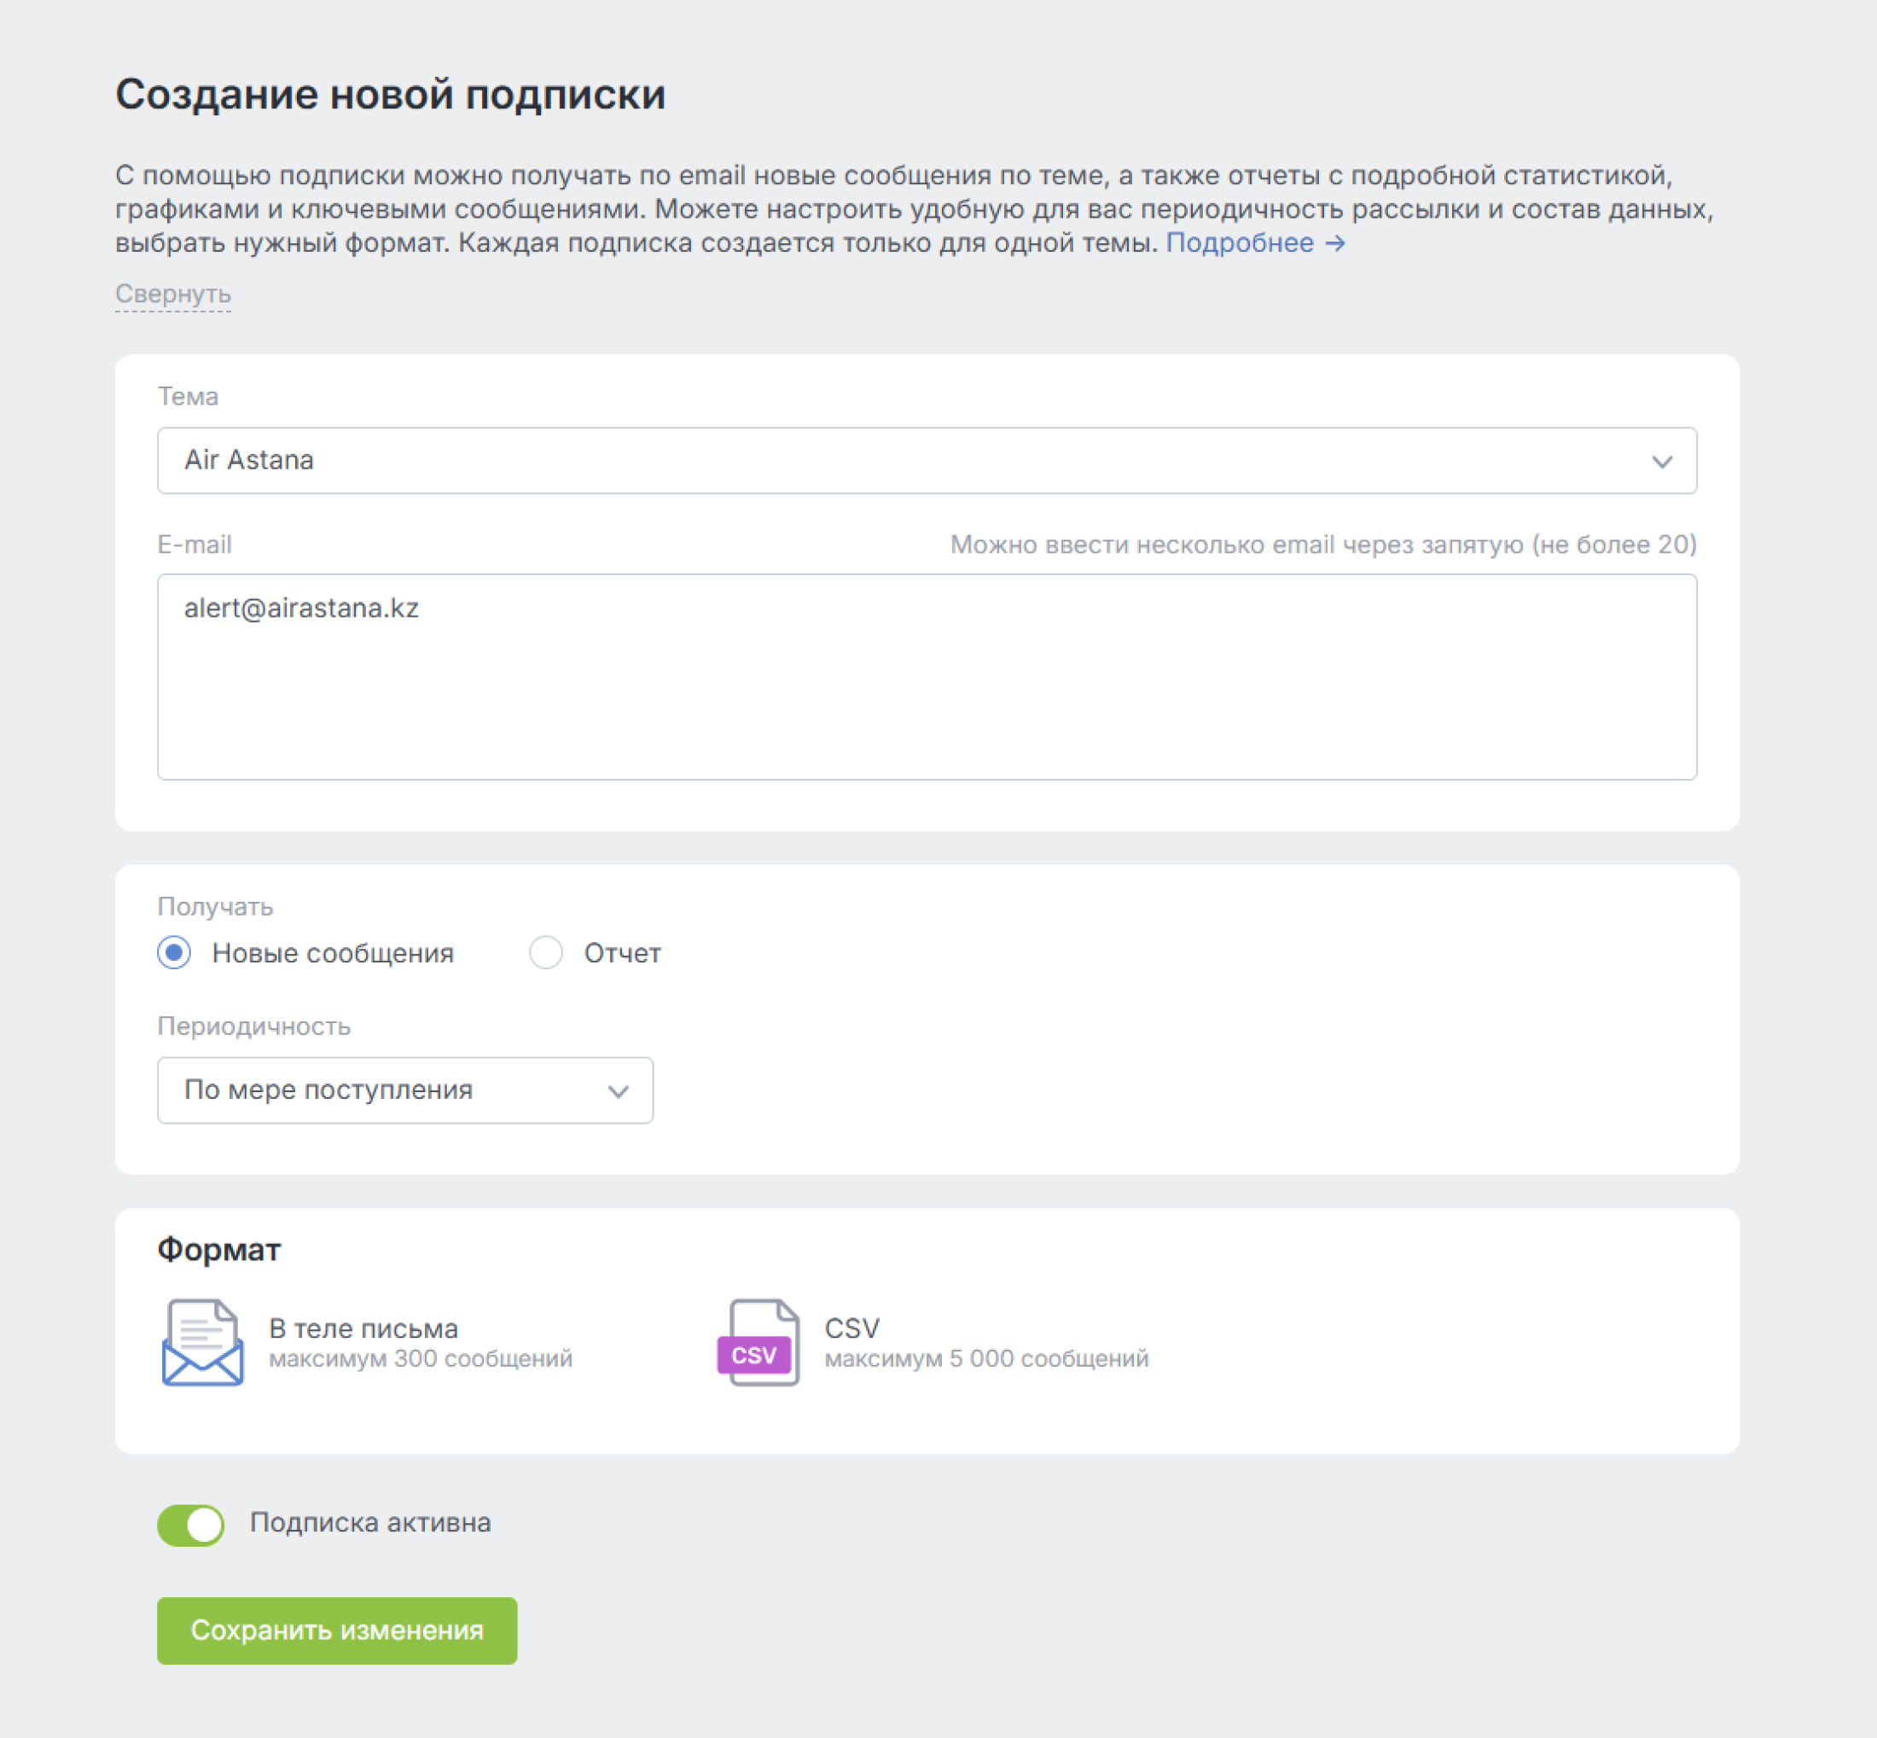The image size is (1877, 1738).
Task: Click the 'Новые сообщения' option label
Action: [333, 953]
